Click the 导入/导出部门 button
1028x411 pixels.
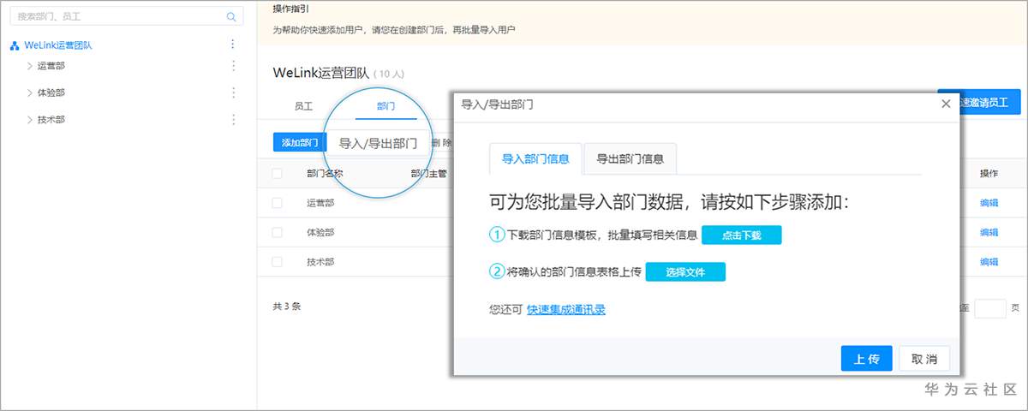pos(378,144)
